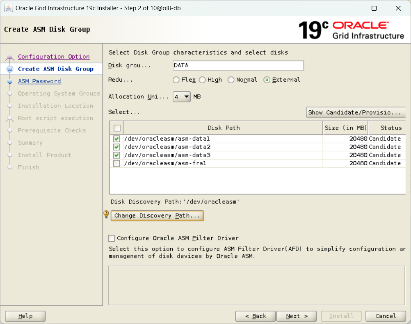Close the installer window
This screenshot has height=324, width=411.
(398, 8)
